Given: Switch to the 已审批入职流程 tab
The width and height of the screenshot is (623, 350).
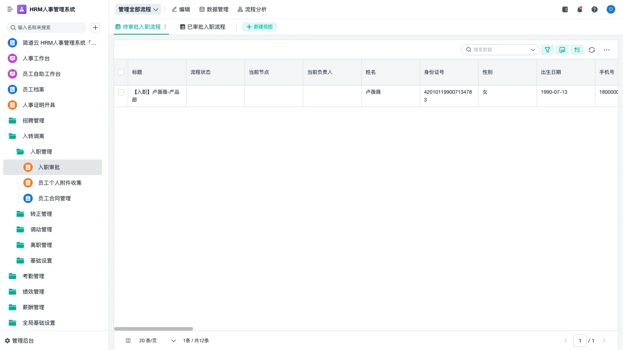Looking at the screenshot, I should point(202,27).
